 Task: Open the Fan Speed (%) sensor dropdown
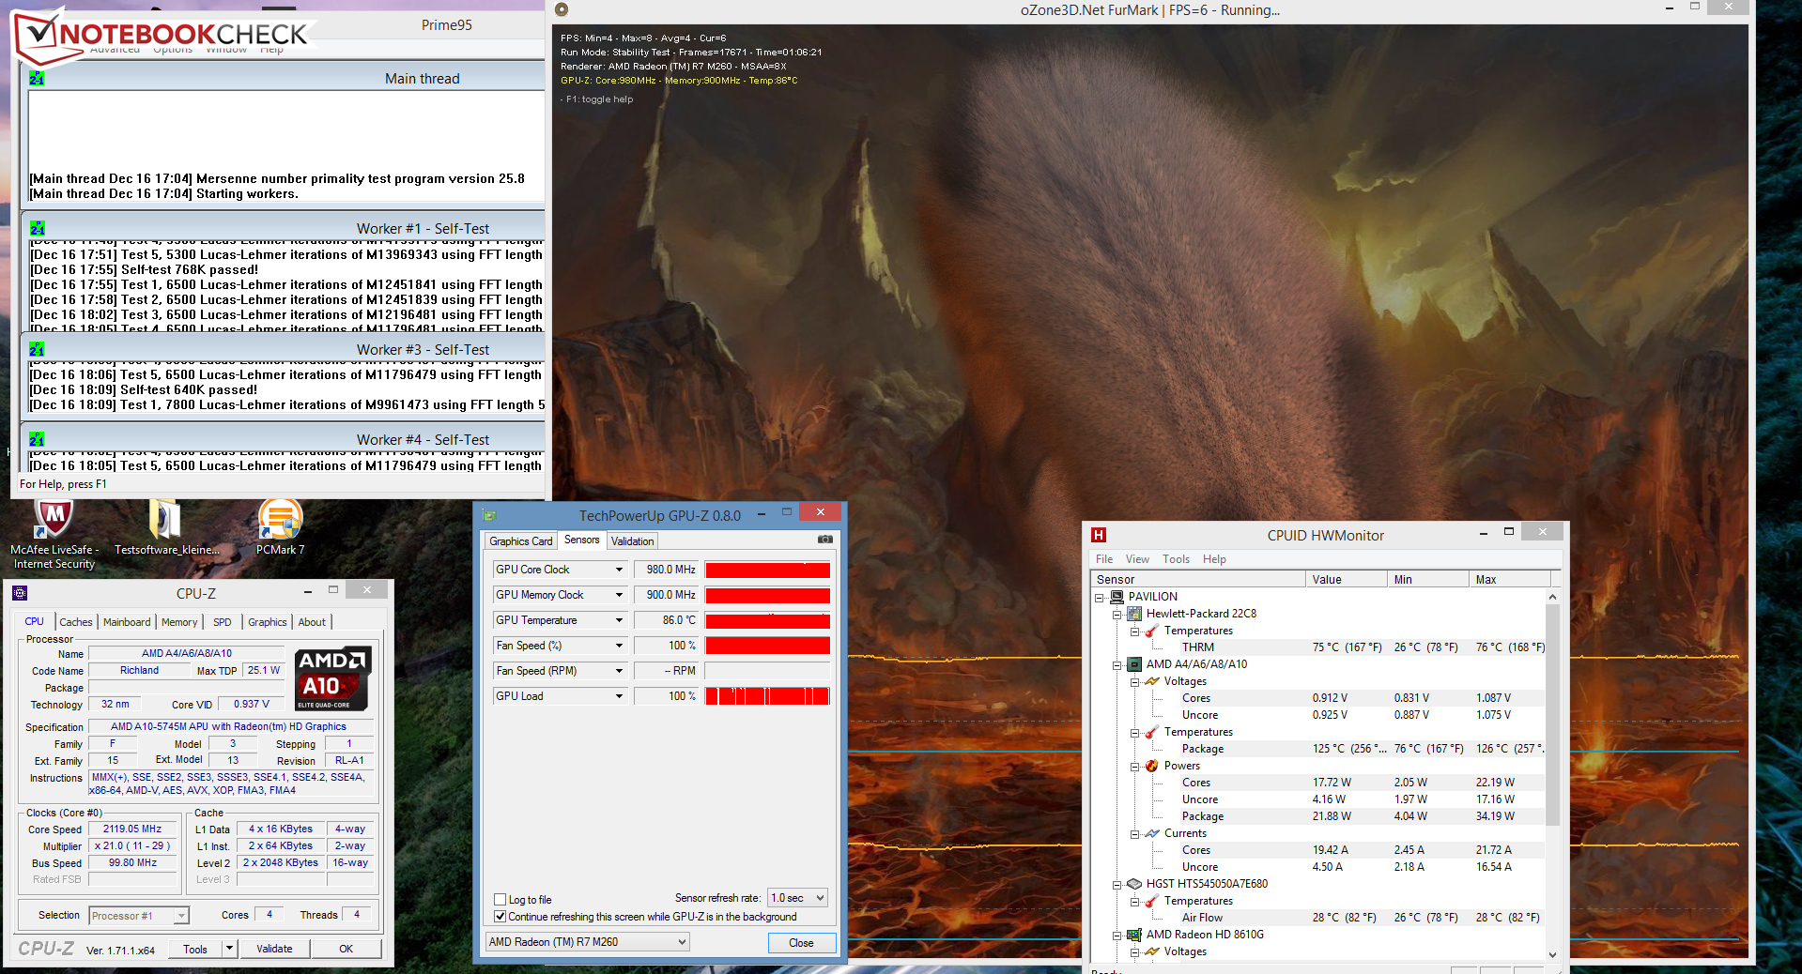pyautogui.click(x=619, y=646)
